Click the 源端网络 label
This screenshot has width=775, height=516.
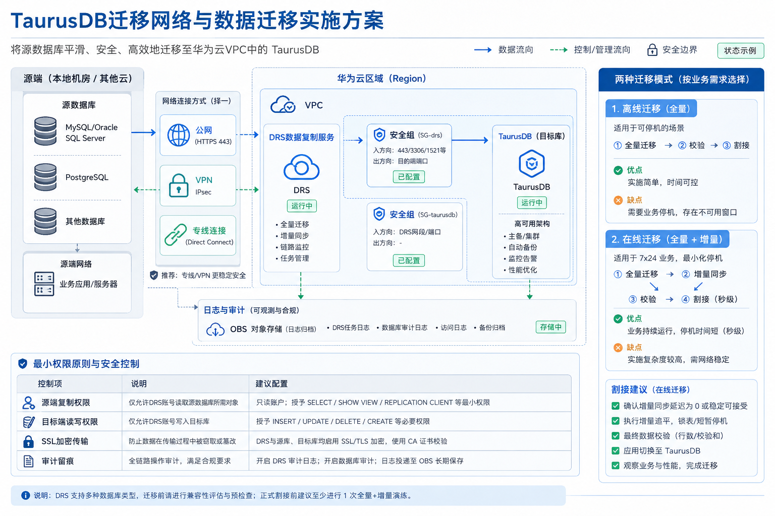tap(76, 264)
